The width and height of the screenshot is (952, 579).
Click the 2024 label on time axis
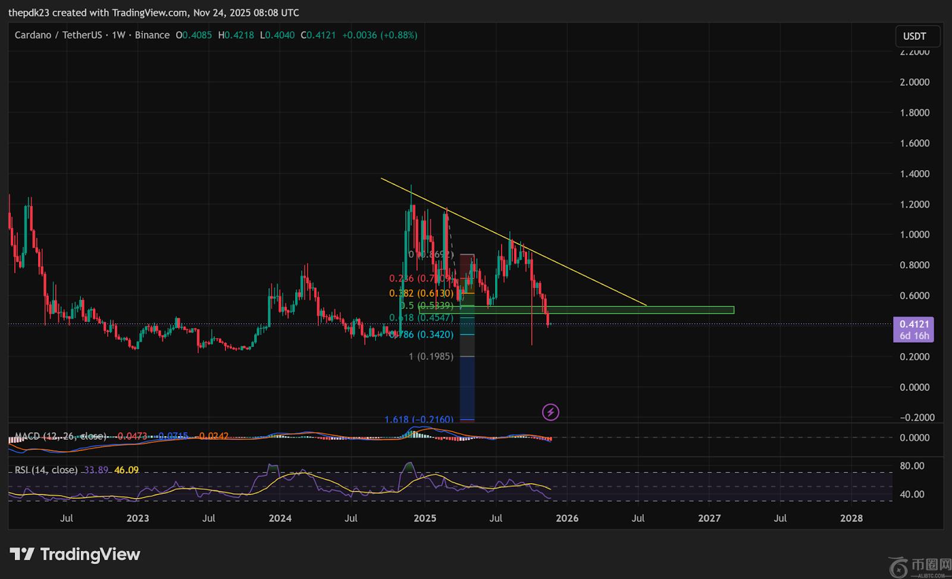tap(280, 518)
